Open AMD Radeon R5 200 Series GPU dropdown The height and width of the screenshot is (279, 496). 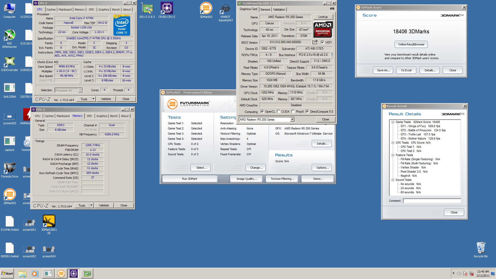(292, 119)
